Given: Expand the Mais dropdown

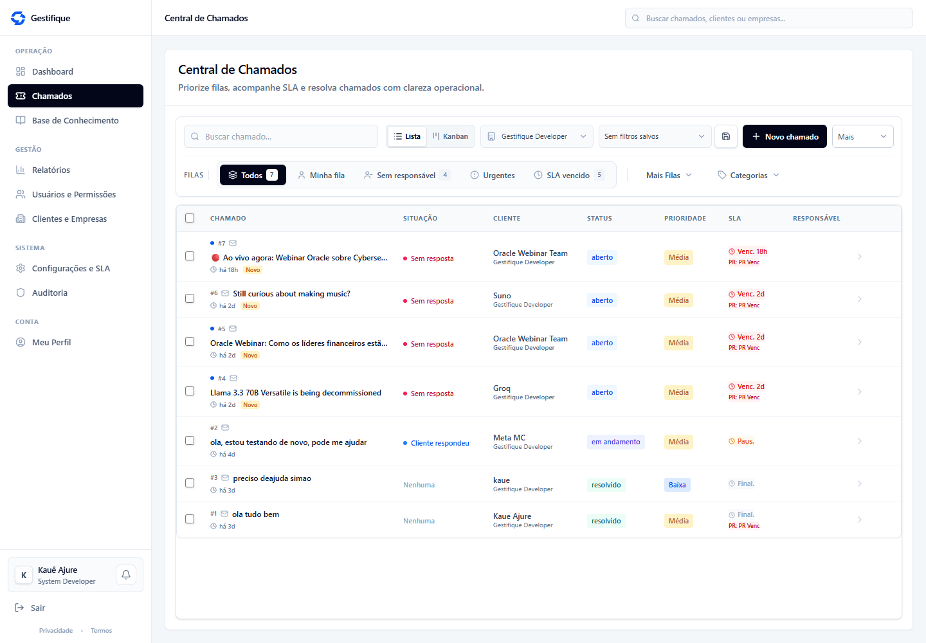Looking at the screenshot, I should click(x=862, y=136).
